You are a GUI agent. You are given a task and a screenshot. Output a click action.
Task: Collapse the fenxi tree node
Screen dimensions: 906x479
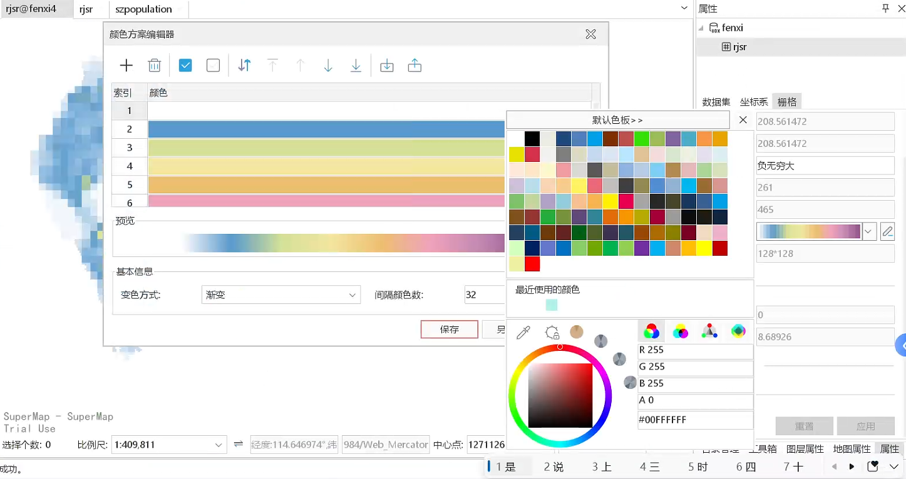(x=701, y=28)
